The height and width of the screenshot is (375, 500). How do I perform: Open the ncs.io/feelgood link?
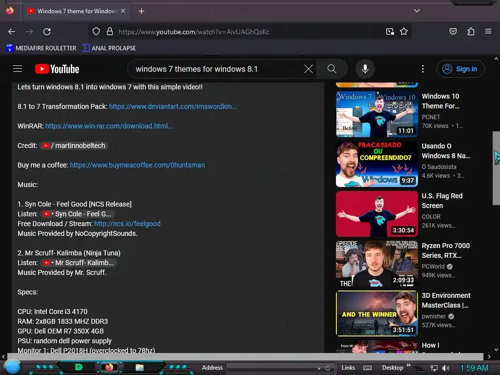127,224
